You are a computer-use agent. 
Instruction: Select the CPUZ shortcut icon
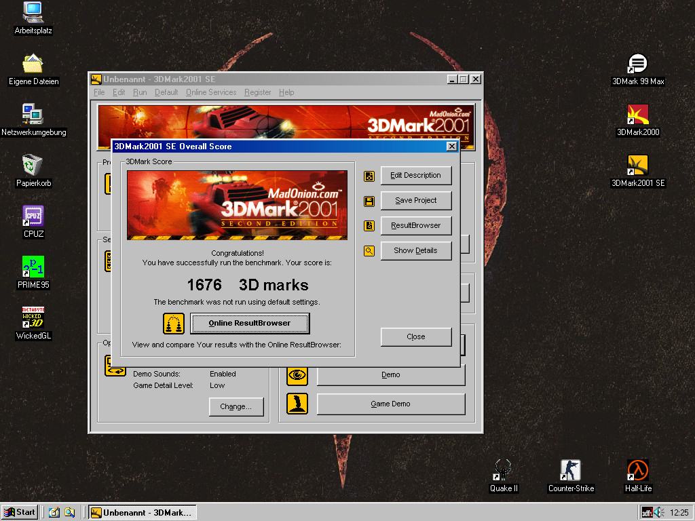(33, 222)
